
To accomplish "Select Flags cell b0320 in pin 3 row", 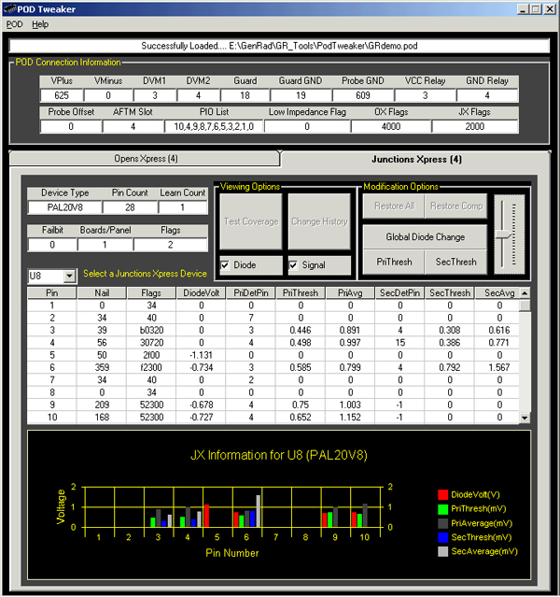I will 151,330.
